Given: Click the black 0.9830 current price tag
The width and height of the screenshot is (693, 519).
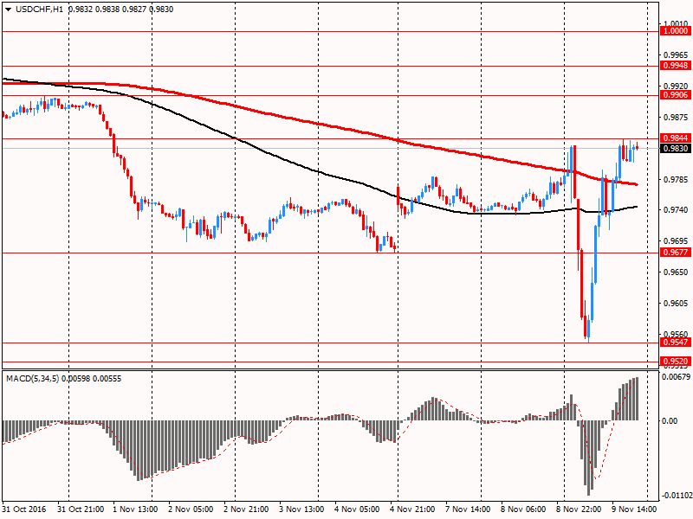Looking at the screenshot, I should tap(675, 149).
